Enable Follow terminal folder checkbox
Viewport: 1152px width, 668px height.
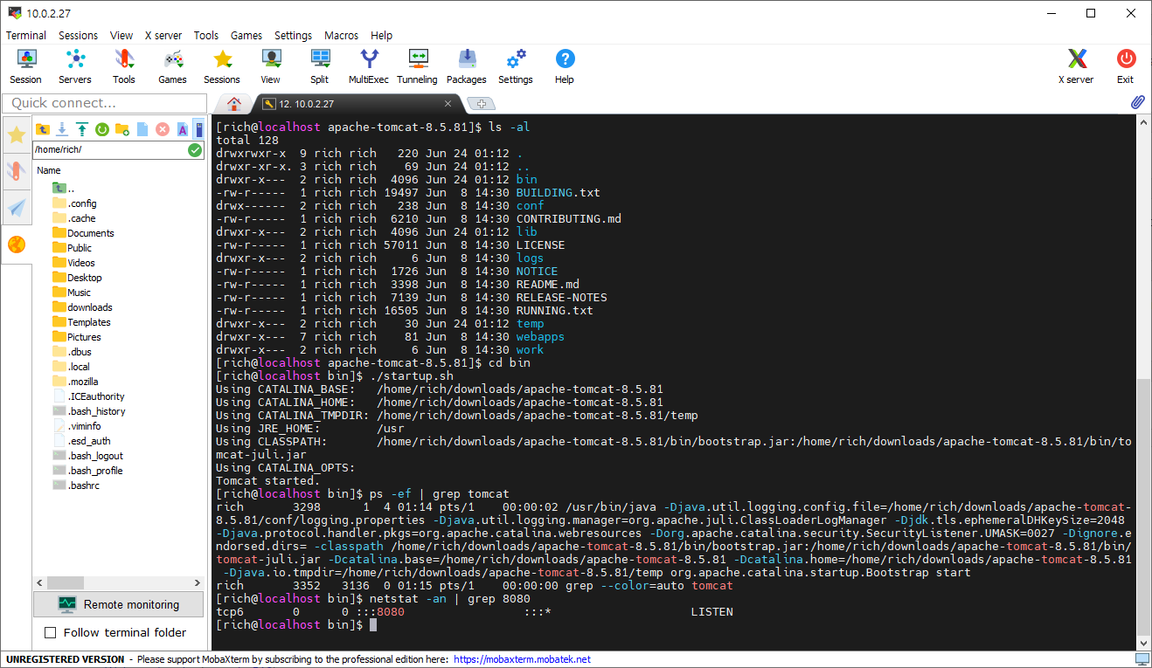click(x=51, y=632)
